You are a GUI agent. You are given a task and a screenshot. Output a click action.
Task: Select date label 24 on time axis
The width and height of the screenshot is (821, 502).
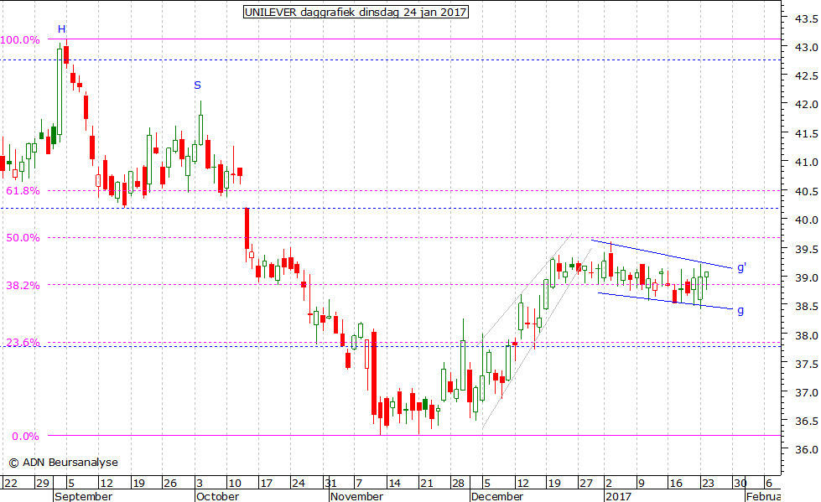pos(299,483)
